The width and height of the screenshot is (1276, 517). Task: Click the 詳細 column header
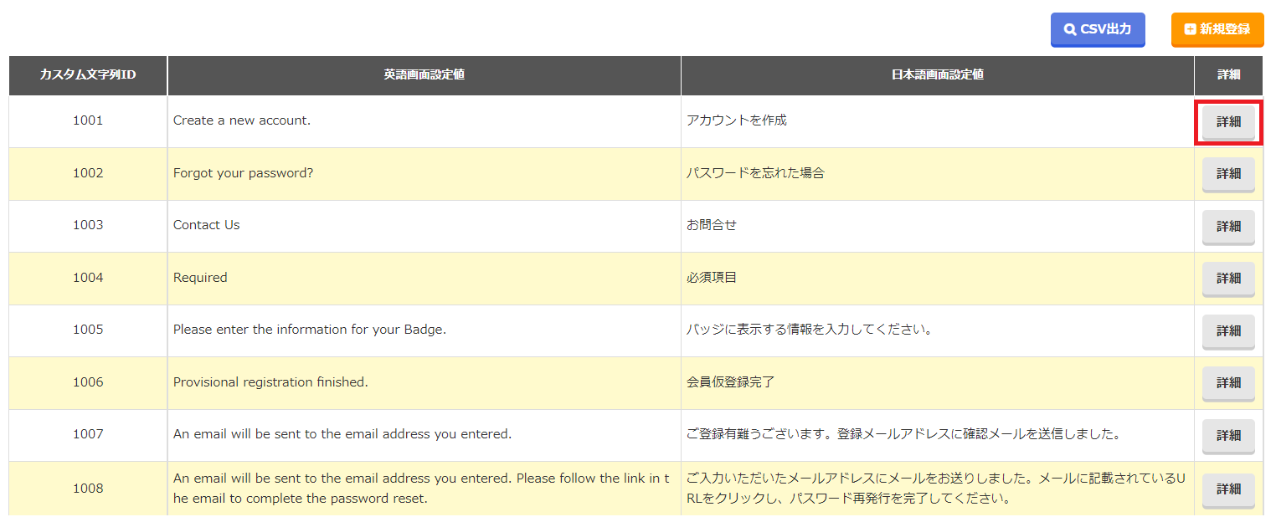[x=1228, y=75]
